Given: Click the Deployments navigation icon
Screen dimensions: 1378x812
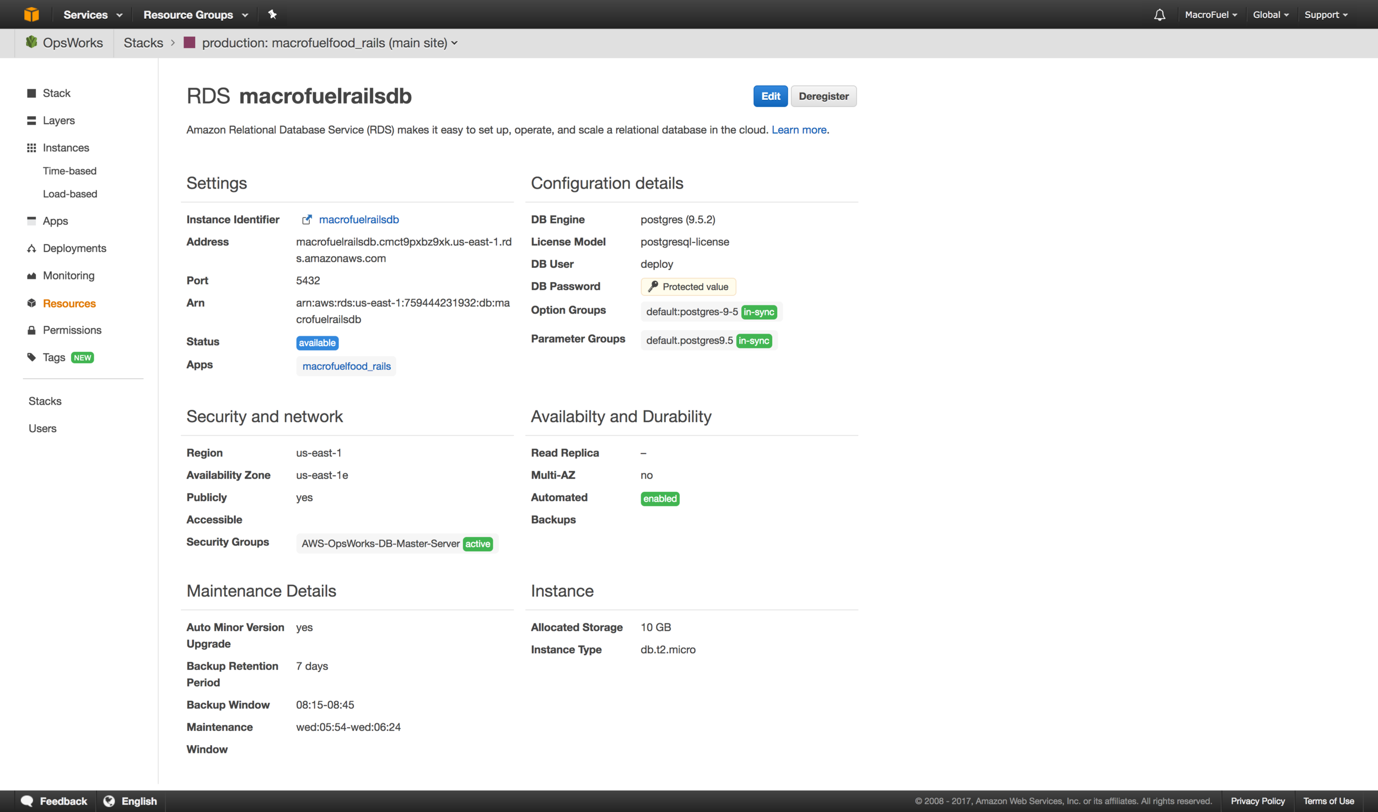Looking at the screenshot, I should click(x=31, y=249).
